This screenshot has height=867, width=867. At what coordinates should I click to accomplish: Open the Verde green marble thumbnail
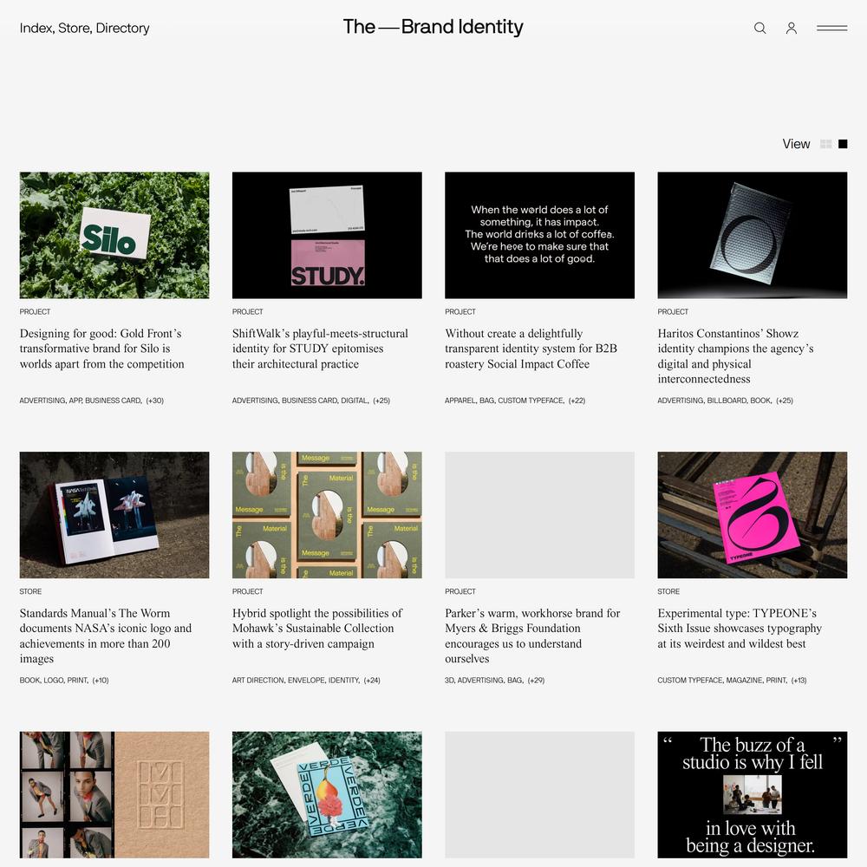(327, 794)
